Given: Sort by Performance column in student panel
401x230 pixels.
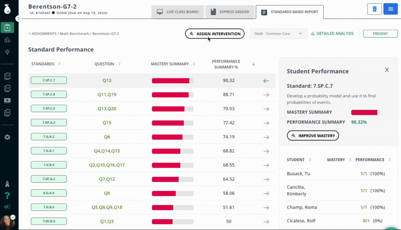Looking at the screenshot, I should [x=390, y=160].
